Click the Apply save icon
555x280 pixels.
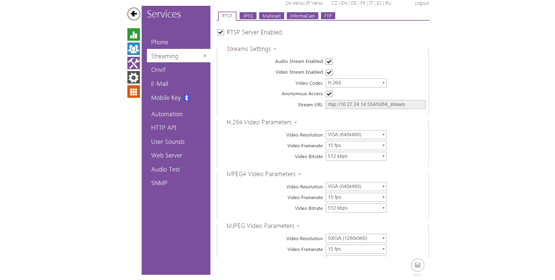pos(417,265)
